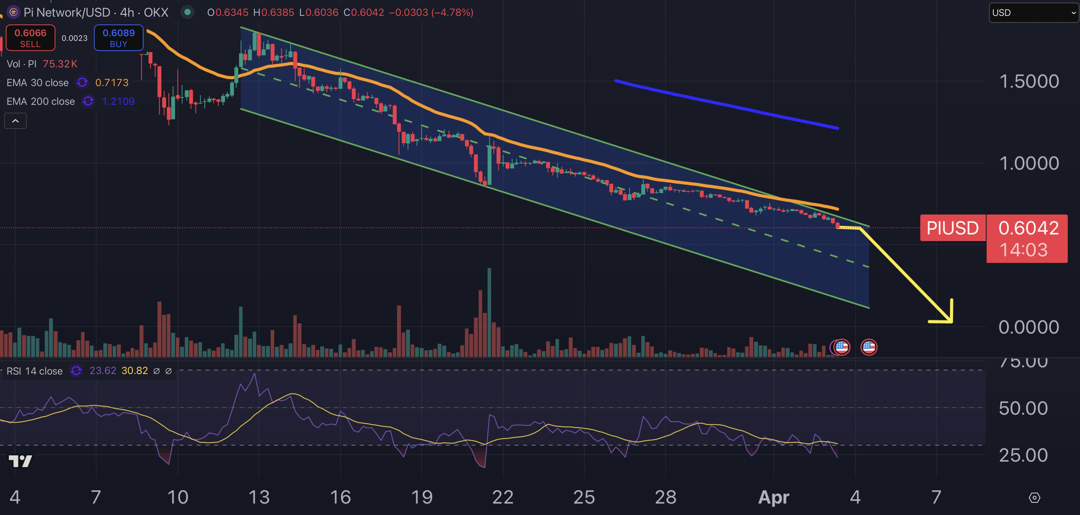
Task: Click the RSI value 23.62
Action: pyautogui.click(x=103, y=371)
